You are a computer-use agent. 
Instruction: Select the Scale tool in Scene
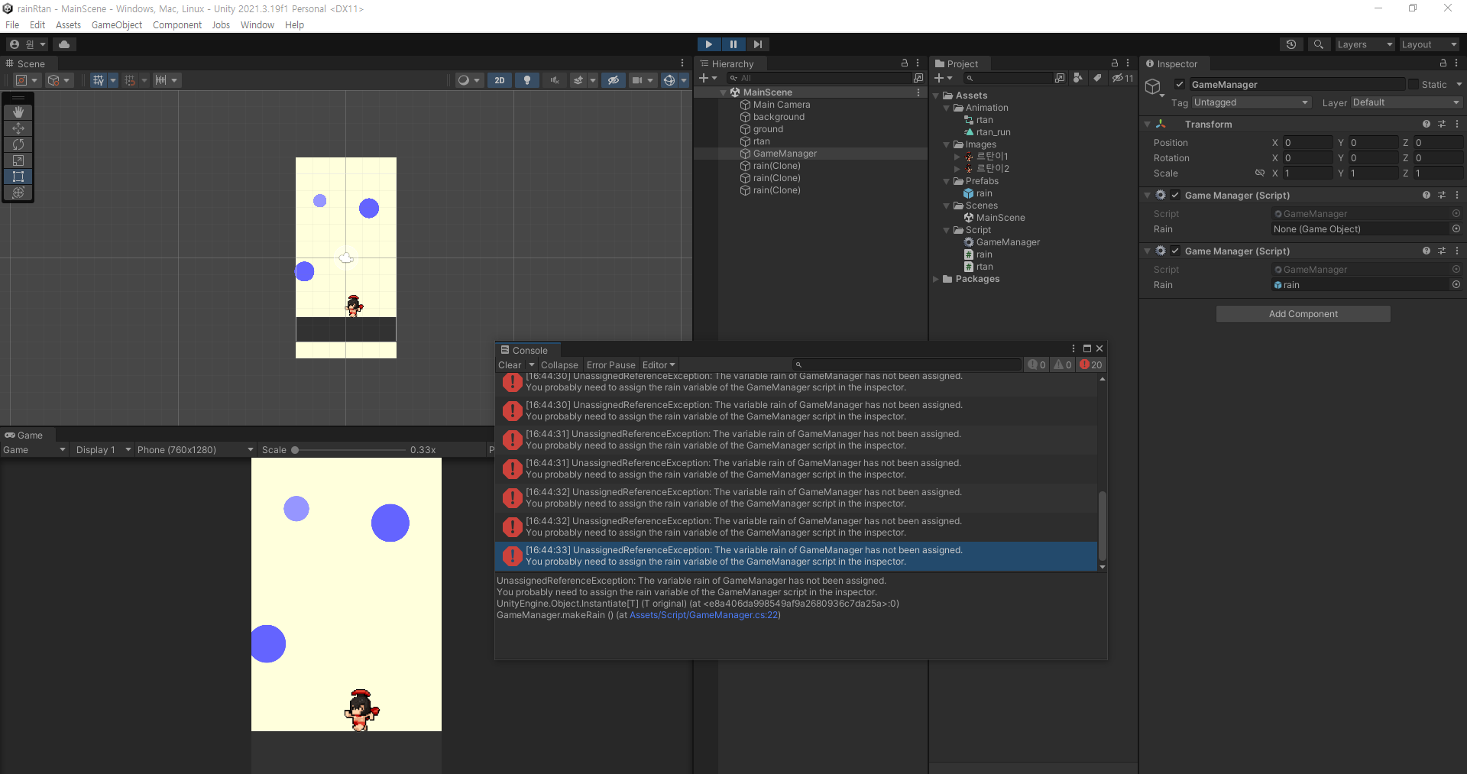point(18,160)
